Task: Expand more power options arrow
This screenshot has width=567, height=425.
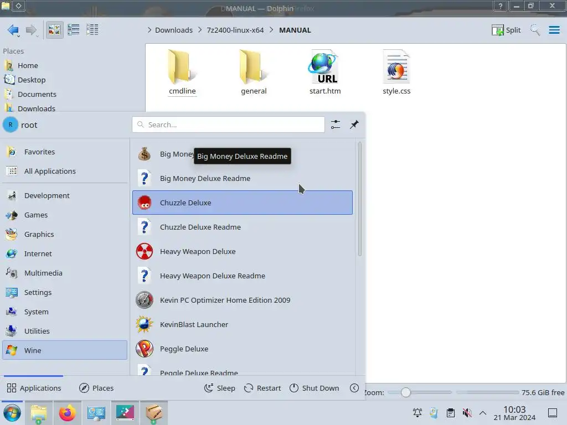Action: [x=354, y=388]
